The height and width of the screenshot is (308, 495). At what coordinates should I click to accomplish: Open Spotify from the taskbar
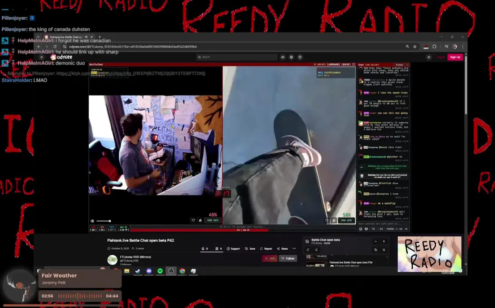point(160,271)
